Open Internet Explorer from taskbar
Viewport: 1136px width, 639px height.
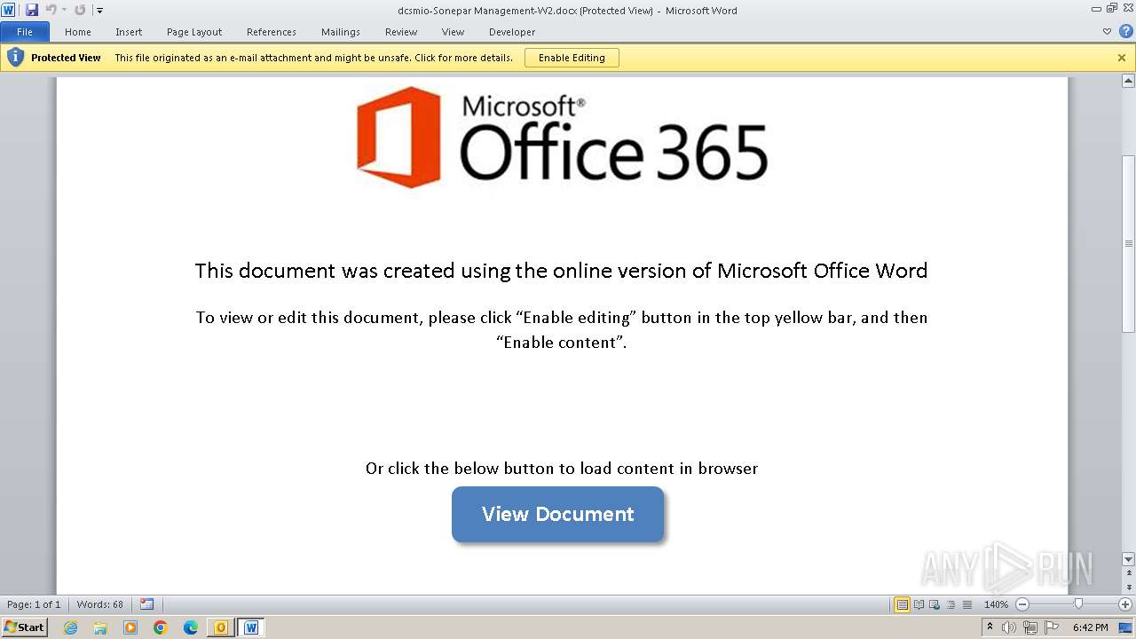(70, 627)
